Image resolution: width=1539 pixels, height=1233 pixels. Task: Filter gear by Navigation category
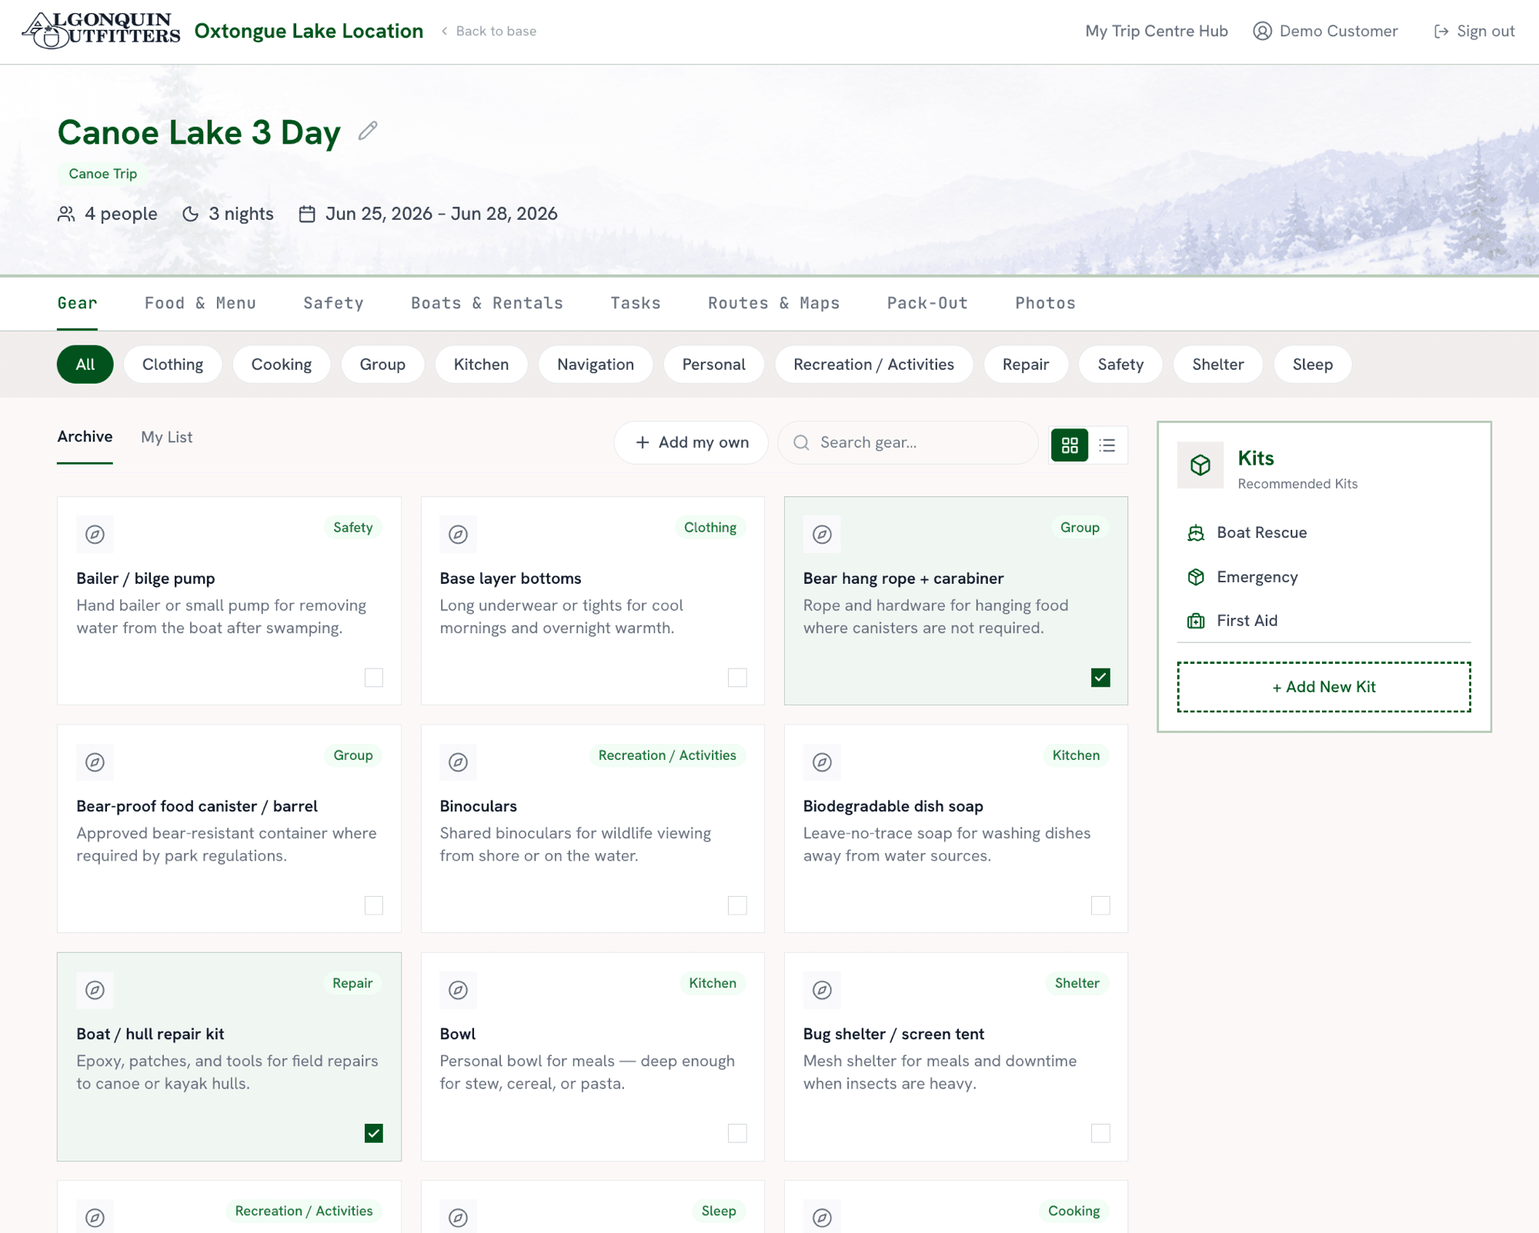[x=596, y=365]
